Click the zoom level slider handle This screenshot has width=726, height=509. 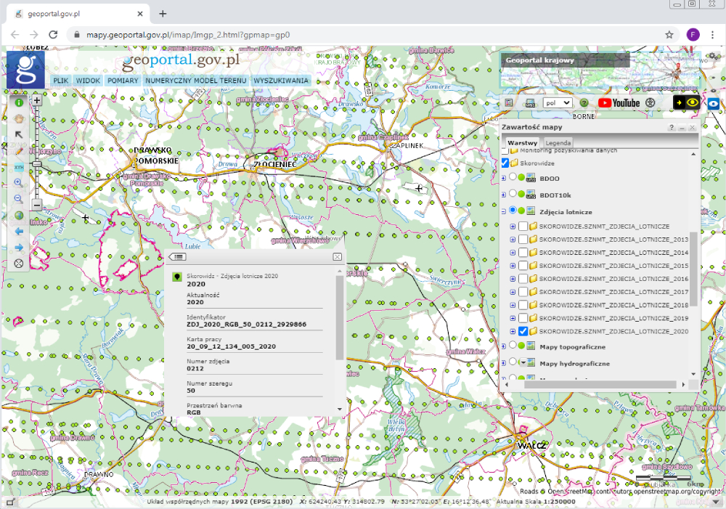click(37, 164)
